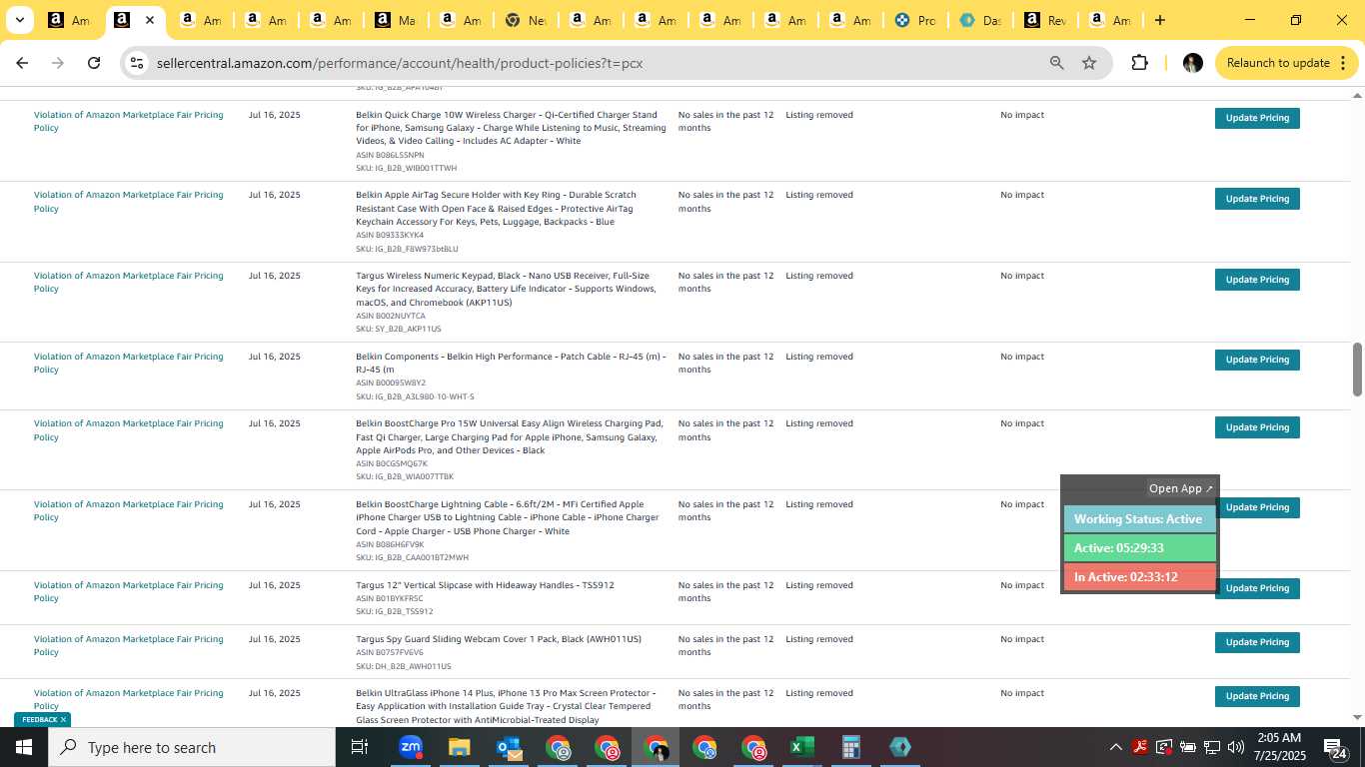Close the active Amazon tab
Viewport: 1365px width, 767px height.
[150, 20]
